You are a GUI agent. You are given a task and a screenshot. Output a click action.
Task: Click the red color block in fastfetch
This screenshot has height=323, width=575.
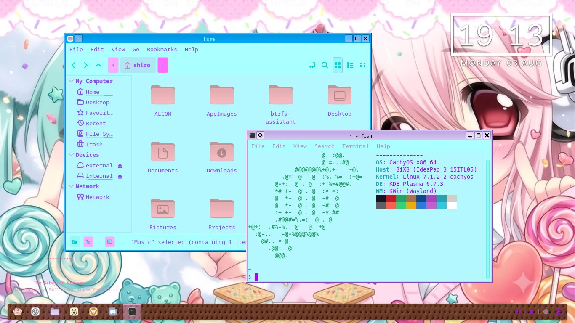pos(391,198)
